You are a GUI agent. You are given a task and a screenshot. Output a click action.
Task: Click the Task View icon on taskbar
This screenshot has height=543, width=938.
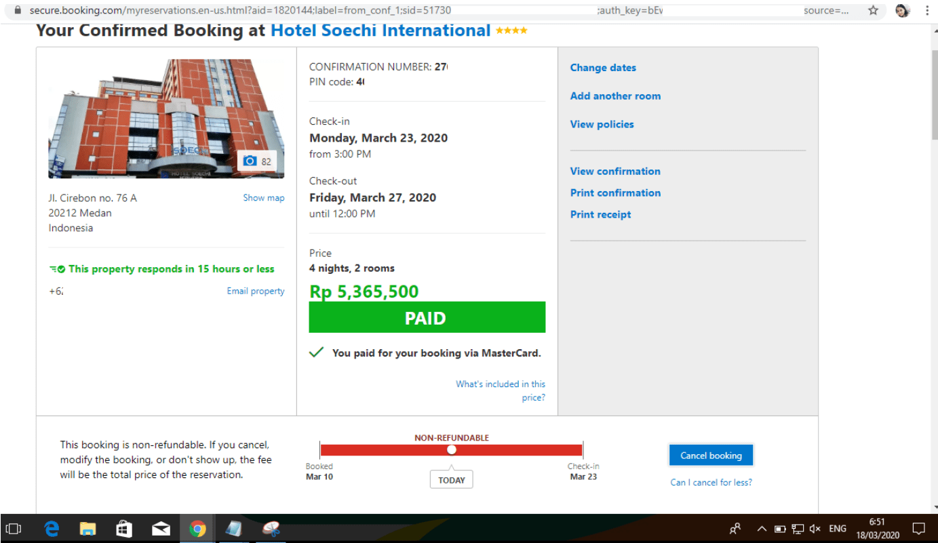[14, 529]
